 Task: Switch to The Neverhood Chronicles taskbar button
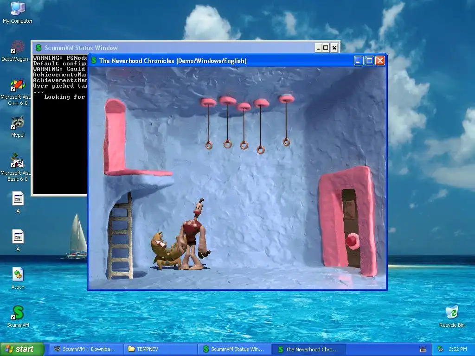click(x=309, y=349)
